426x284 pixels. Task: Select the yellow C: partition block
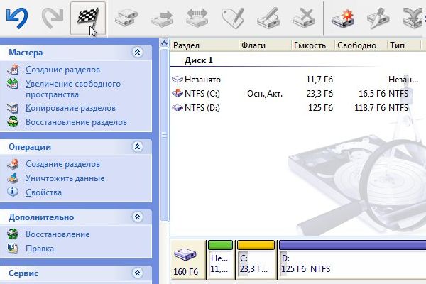coord(256,260)
